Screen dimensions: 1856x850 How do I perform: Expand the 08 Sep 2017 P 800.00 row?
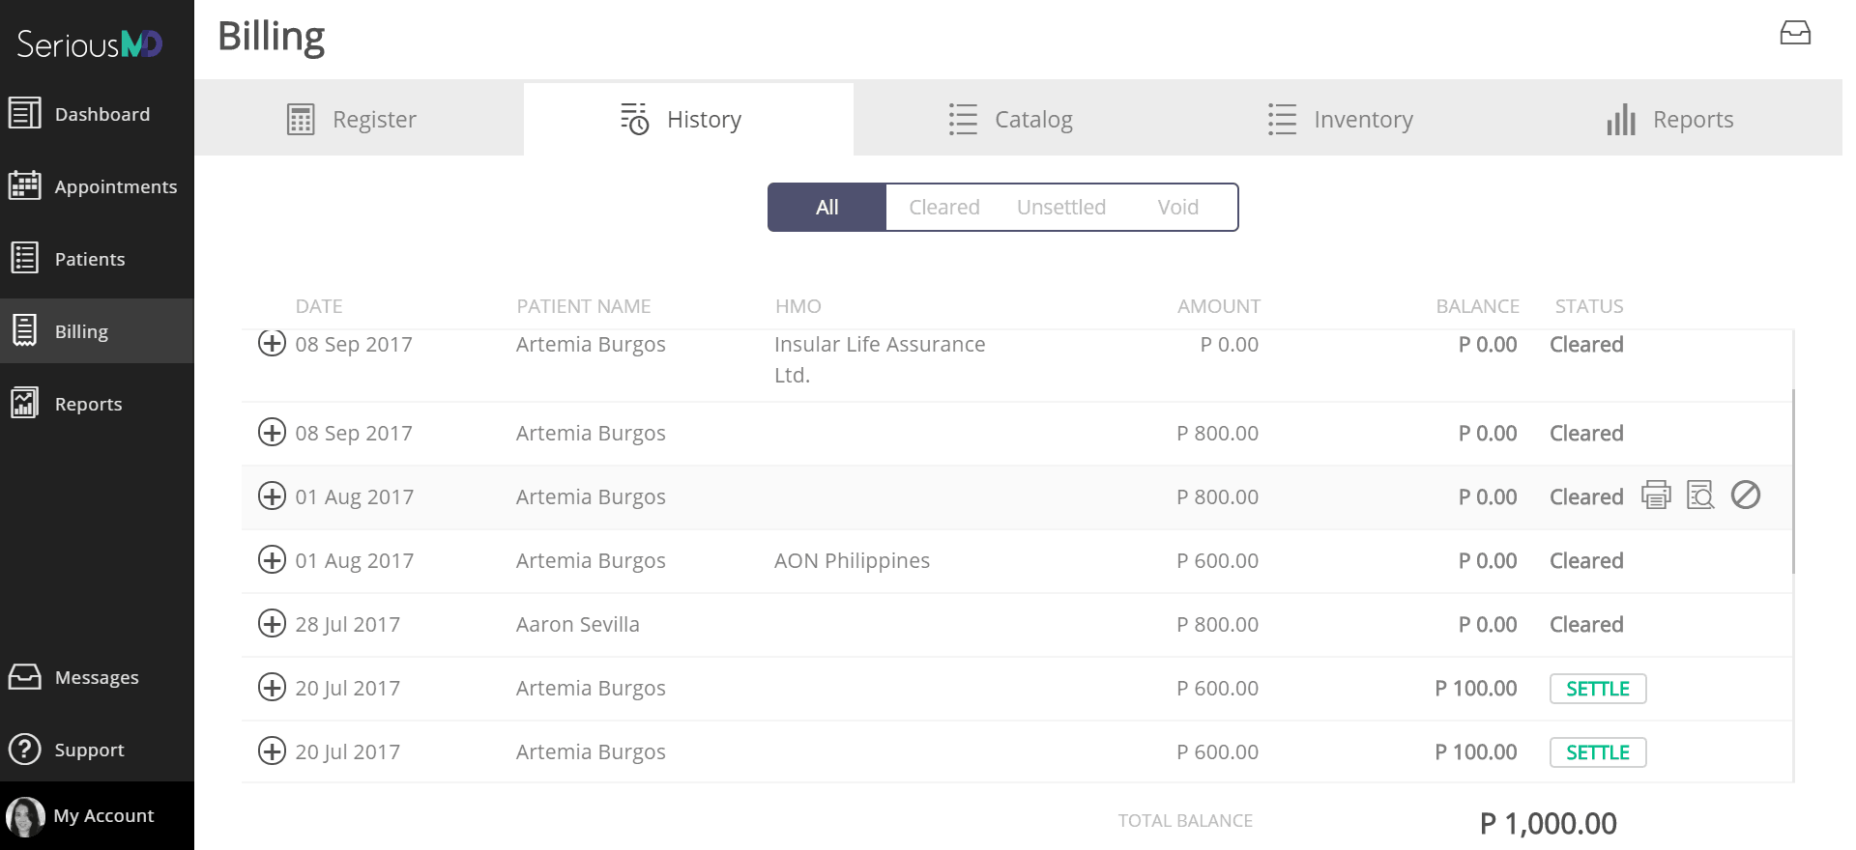click(272, 432)
